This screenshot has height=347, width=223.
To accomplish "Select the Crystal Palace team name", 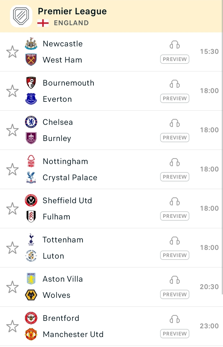I will coord(70,177).
